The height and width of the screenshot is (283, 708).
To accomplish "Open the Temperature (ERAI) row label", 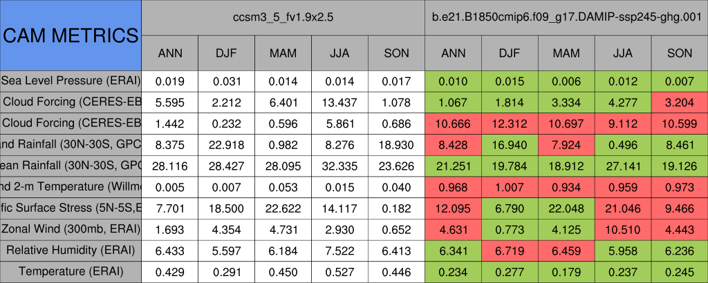I will pos(71,271).
